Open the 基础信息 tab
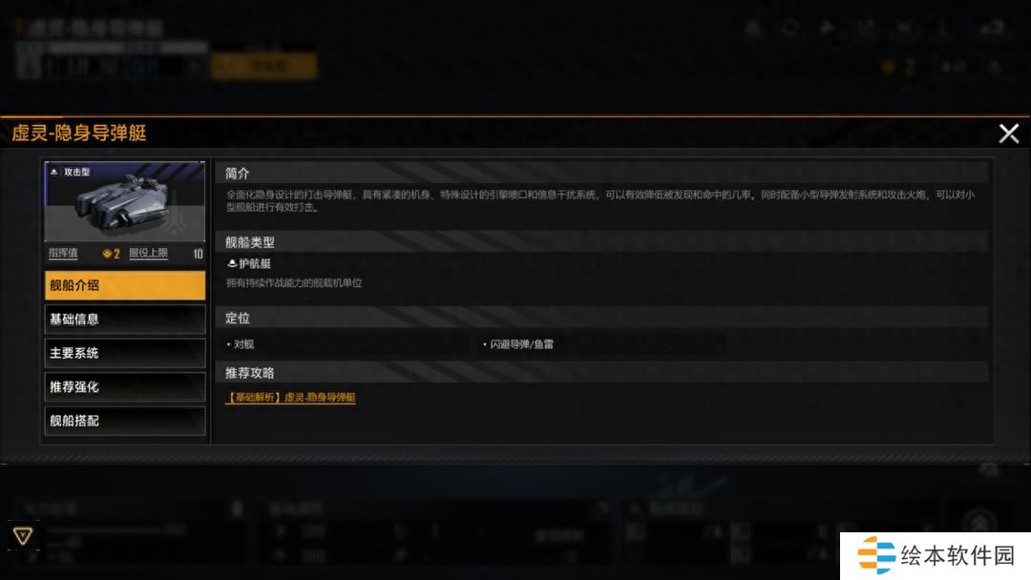The image size is (1031, 580). 125,320
